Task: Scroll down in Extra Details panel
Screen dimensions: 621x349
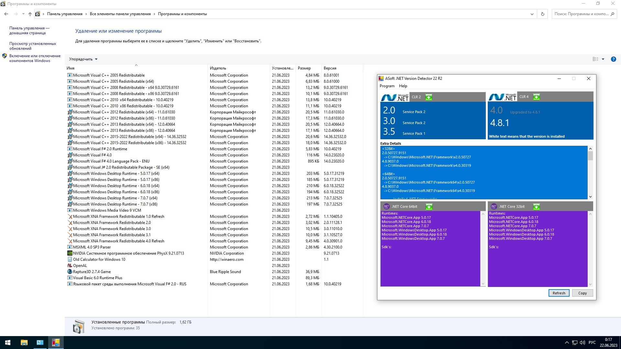Action: point(590,198)
